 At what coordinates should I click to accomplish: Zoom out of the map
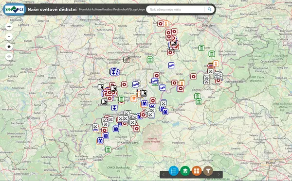9,36
